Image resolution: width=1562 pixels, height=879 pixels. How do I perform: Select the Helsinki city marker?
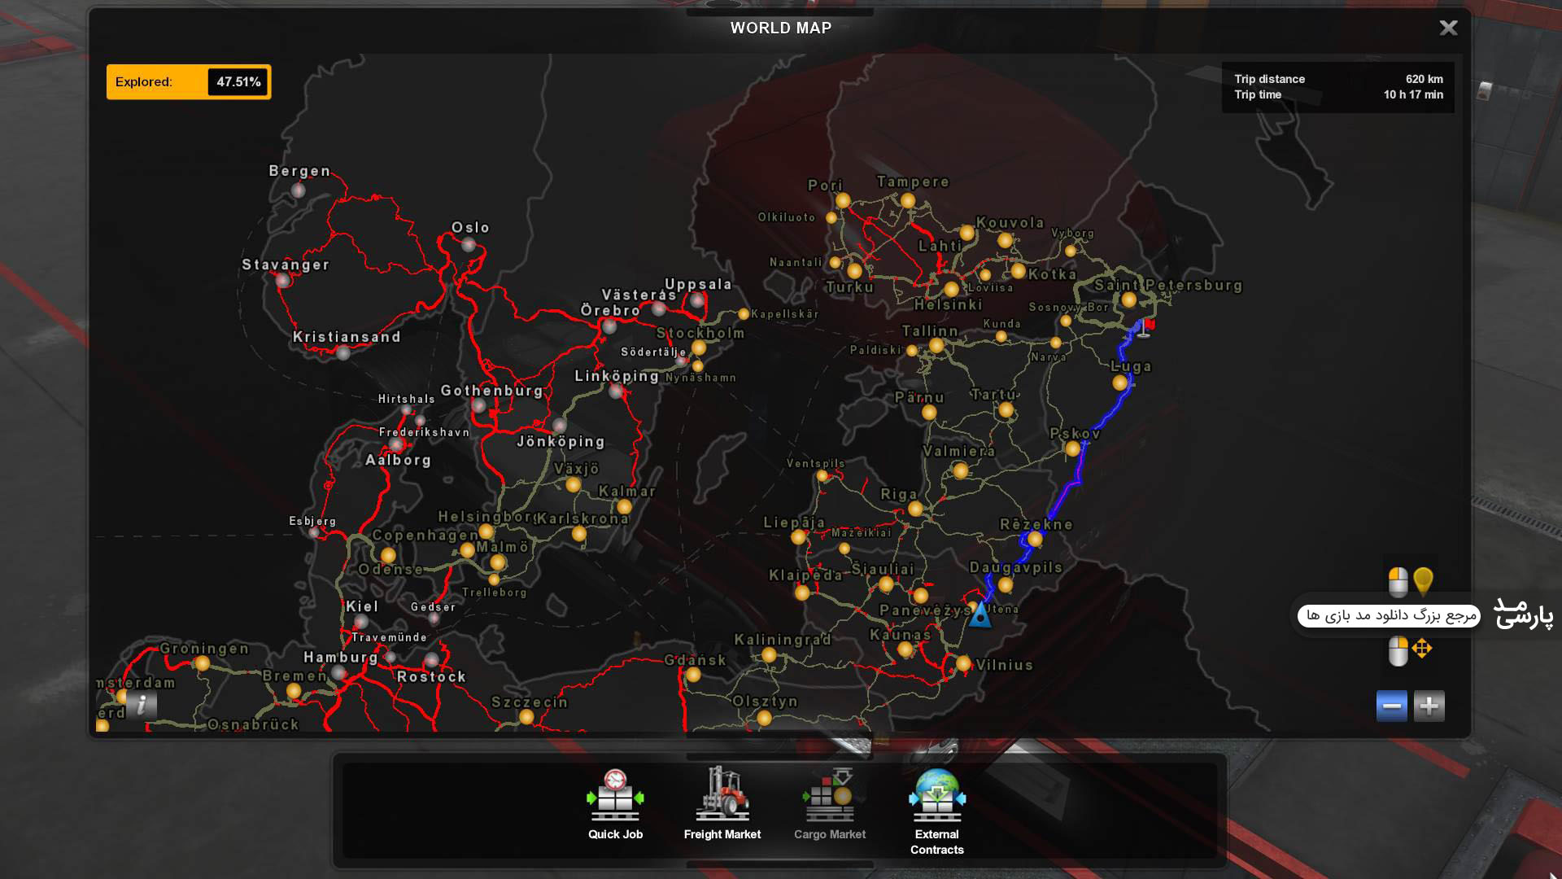click(x=951, y=289)
